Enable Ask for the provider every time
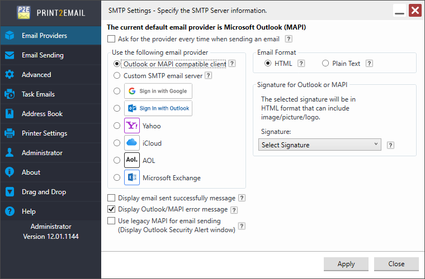 (x=111, y=39)
